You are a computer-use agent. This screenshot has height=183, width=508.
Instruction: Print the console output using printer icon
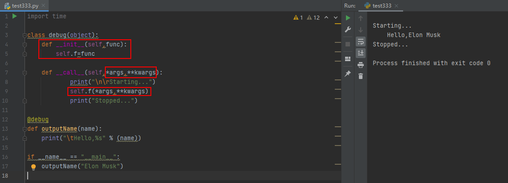(x=361, y=65)
